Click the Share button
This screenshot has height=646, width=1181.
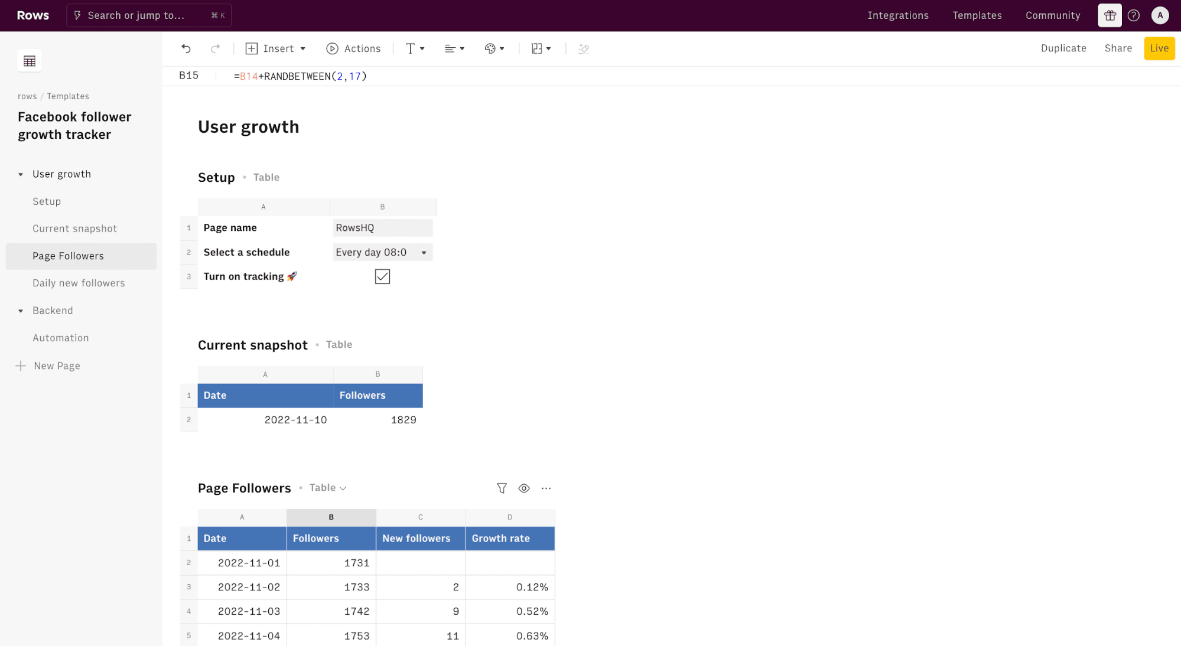[x=1117, y=48]
